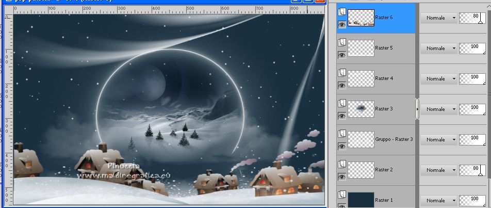
Task: Click the Raster 6 layer name
Action: pos(384,18)
